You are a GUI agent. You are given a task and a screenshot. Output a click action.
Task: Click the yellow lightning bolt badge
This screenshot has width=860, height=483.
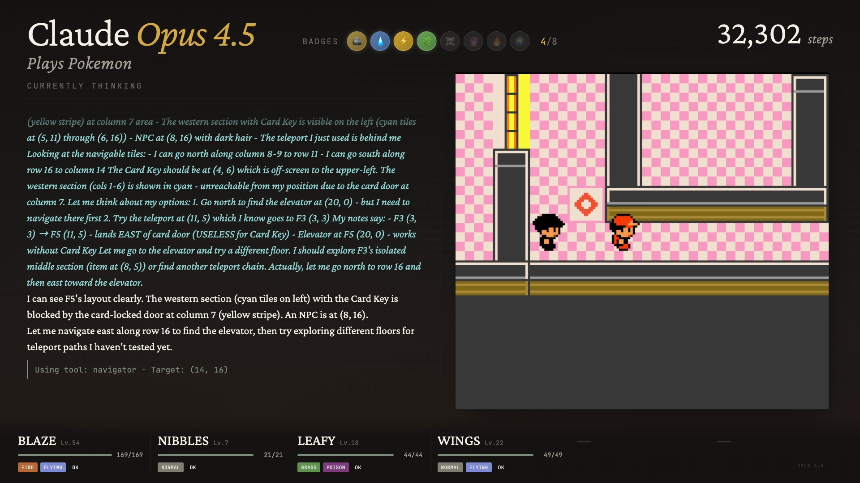tap(403, 42)
